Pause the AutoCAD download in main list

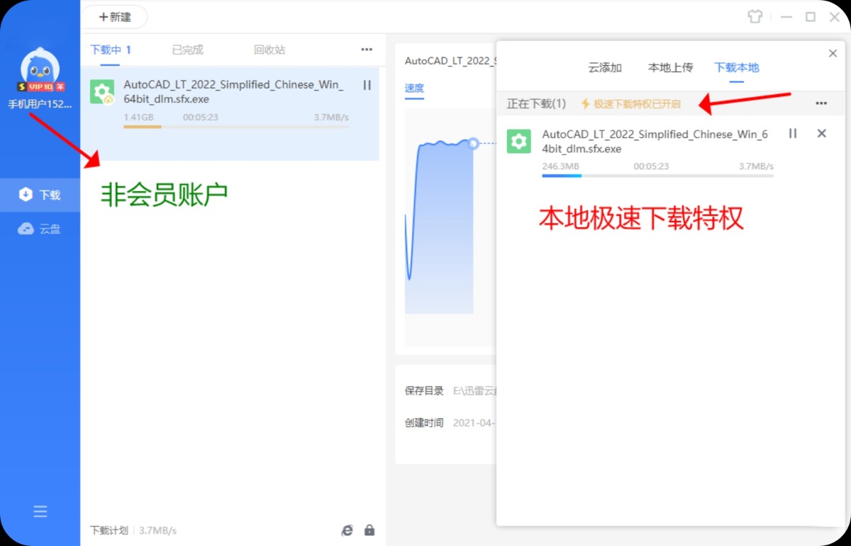(x=367, y=85)
